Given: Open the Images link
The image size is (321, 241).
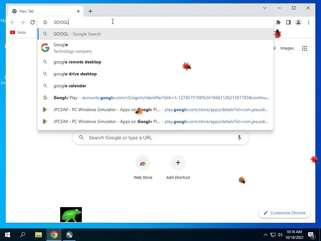Looking at the screenshot, I should [x=287, y=48].
